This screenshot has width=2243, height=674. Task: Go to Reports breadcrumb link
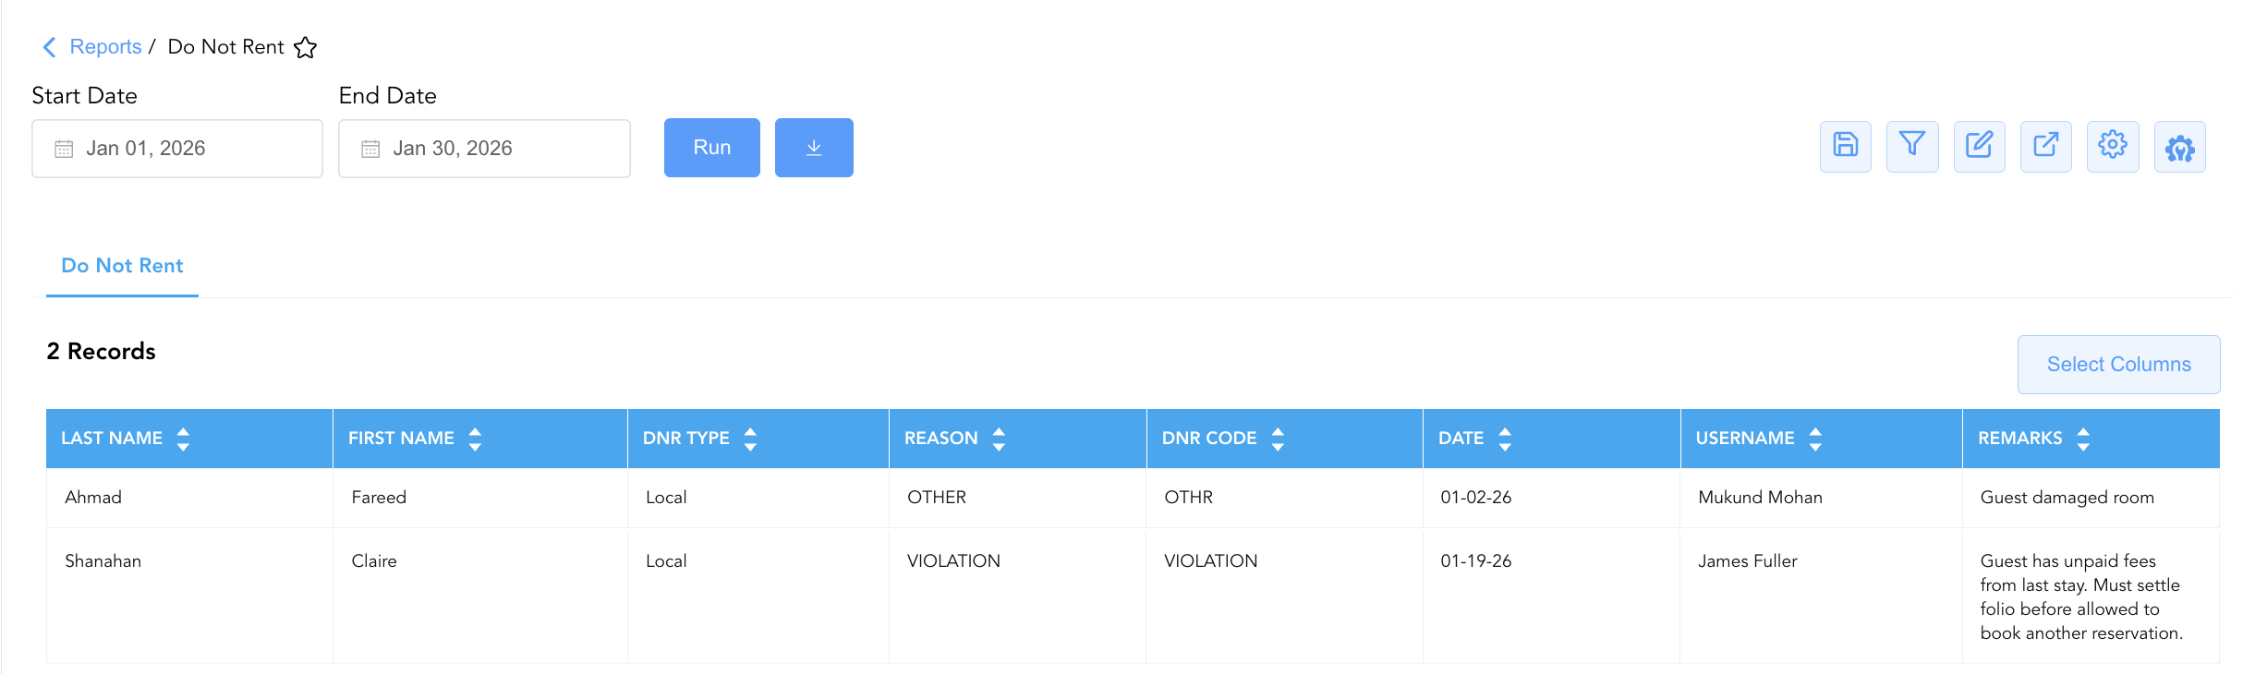105,47
